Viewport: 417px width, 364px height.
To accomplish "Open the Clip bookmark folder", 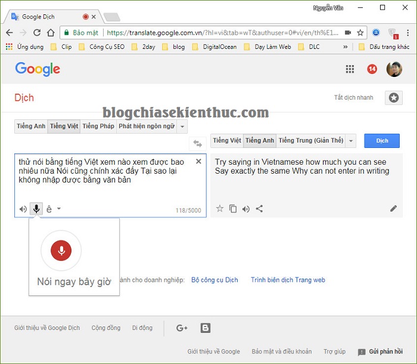I will (x=61, y=47).
